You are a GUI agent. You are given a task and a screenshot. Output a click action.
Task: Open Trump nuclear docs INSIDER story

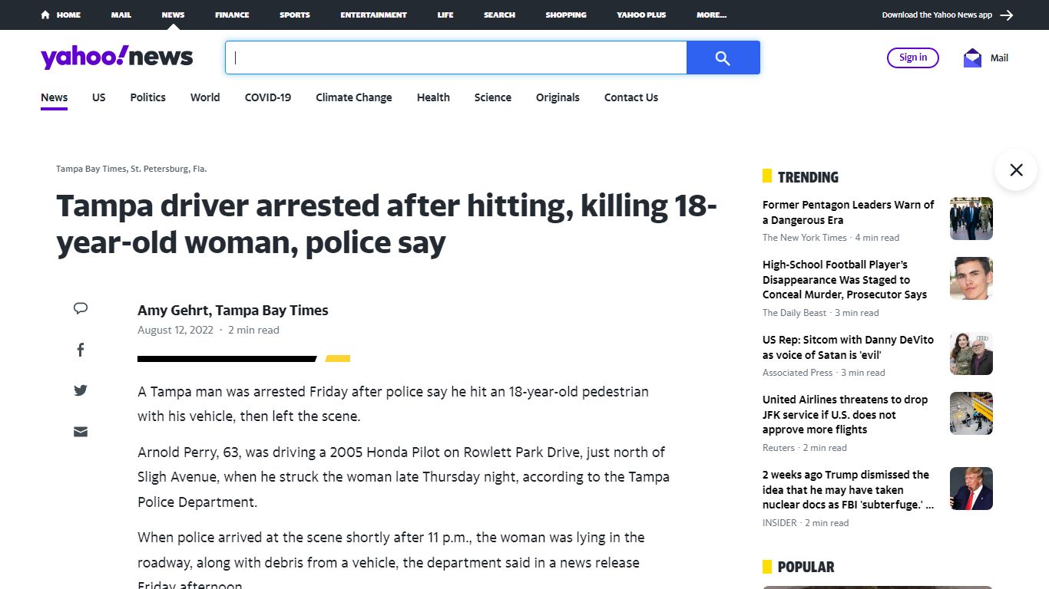coord(849,489)
